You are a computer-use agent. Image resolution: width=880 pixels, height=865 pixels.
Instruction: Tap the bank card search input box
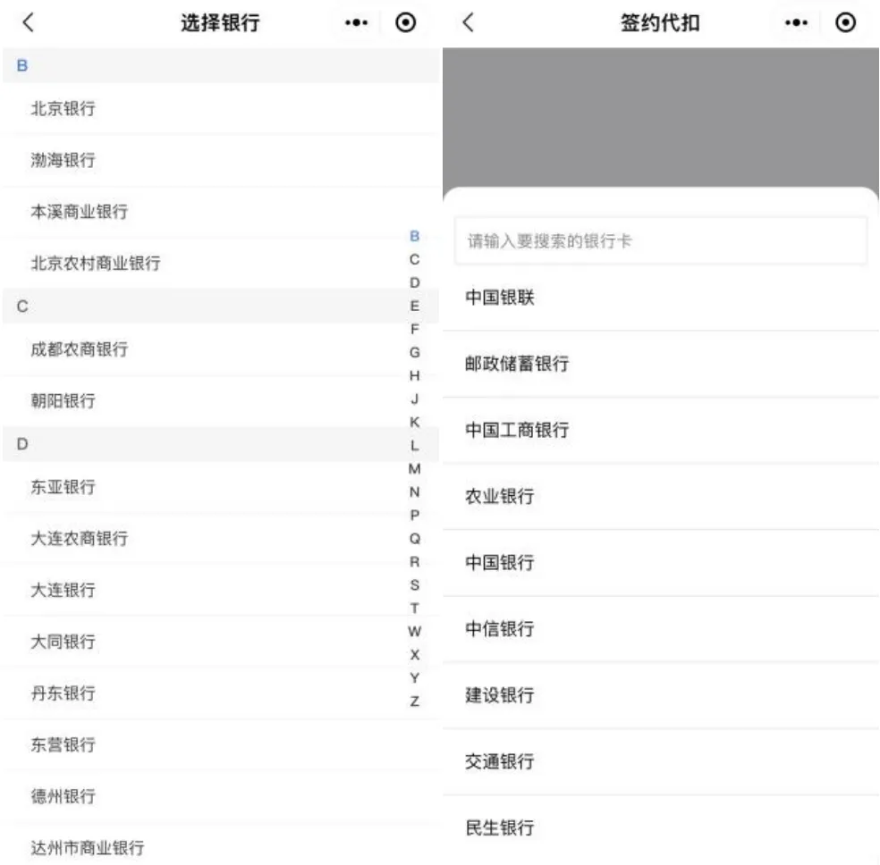point(660,239)
